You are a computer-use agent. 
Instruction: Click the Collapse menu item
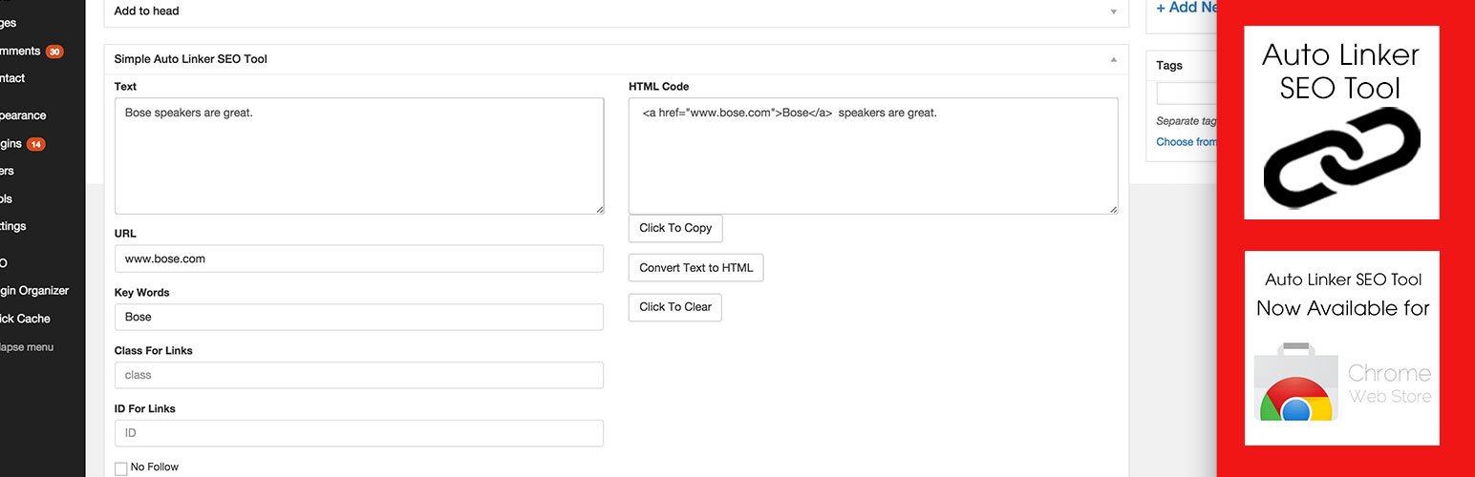point(27,347)
